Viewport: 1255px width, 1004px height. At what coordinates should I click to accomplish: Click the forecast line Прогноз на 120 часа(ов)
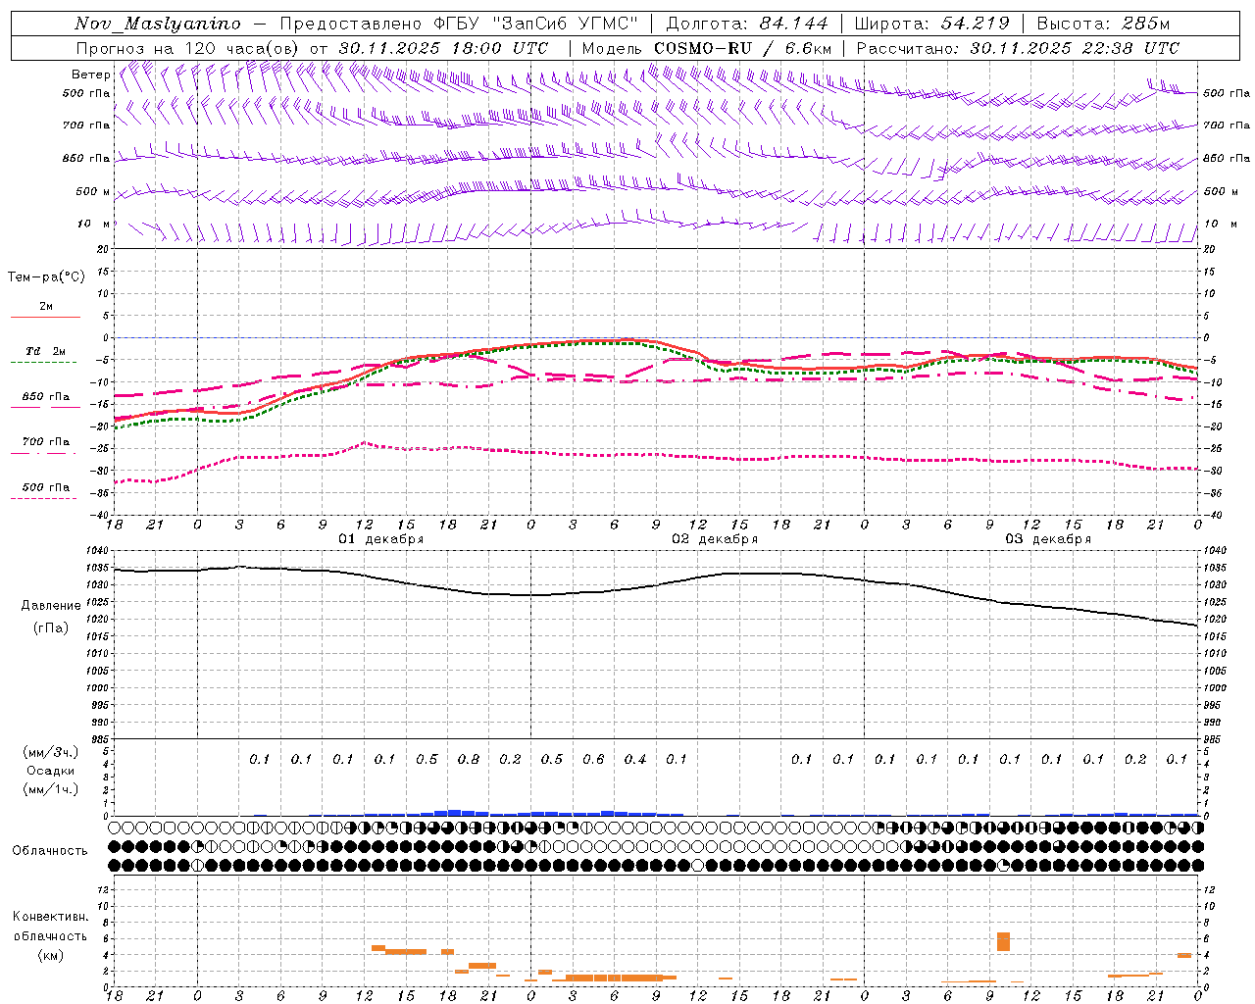(x=188, y=48)
